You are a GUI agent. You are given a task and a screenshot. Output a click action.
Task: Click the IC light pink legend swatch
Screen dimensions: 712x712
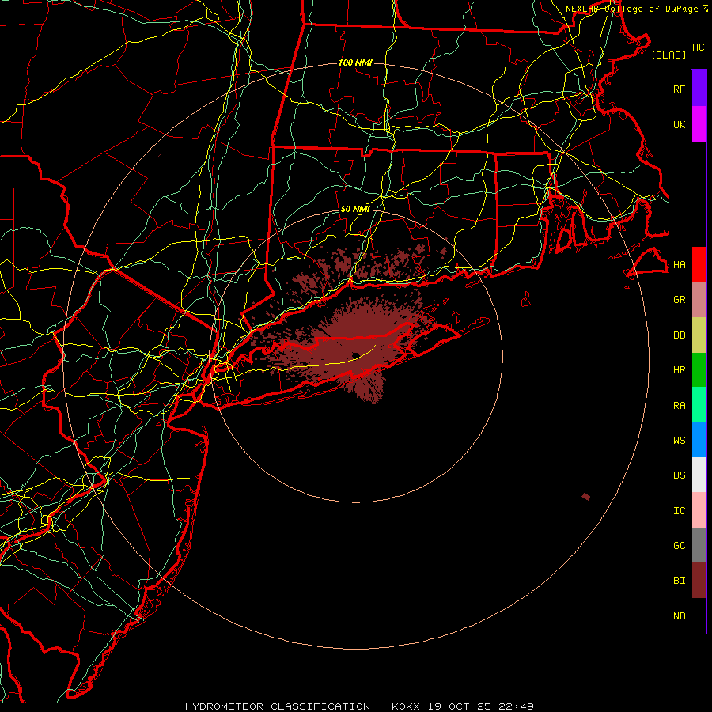[x=699, y=510]
